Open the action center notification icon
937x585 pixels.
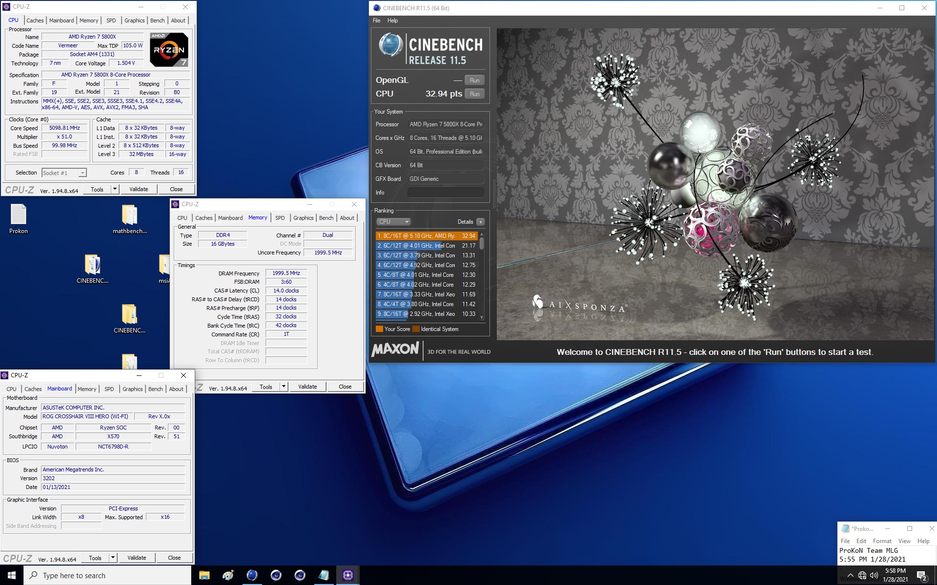(x=922, y=575)
